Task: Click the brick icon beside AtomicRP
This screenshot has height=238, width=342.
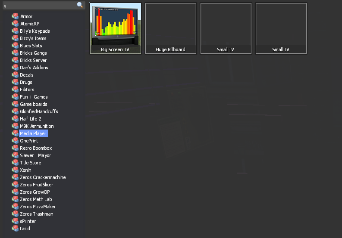Action: tap(15, 24)
